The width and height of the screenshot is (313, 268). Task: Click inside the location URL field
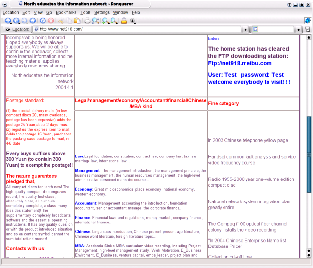point(138,29)
